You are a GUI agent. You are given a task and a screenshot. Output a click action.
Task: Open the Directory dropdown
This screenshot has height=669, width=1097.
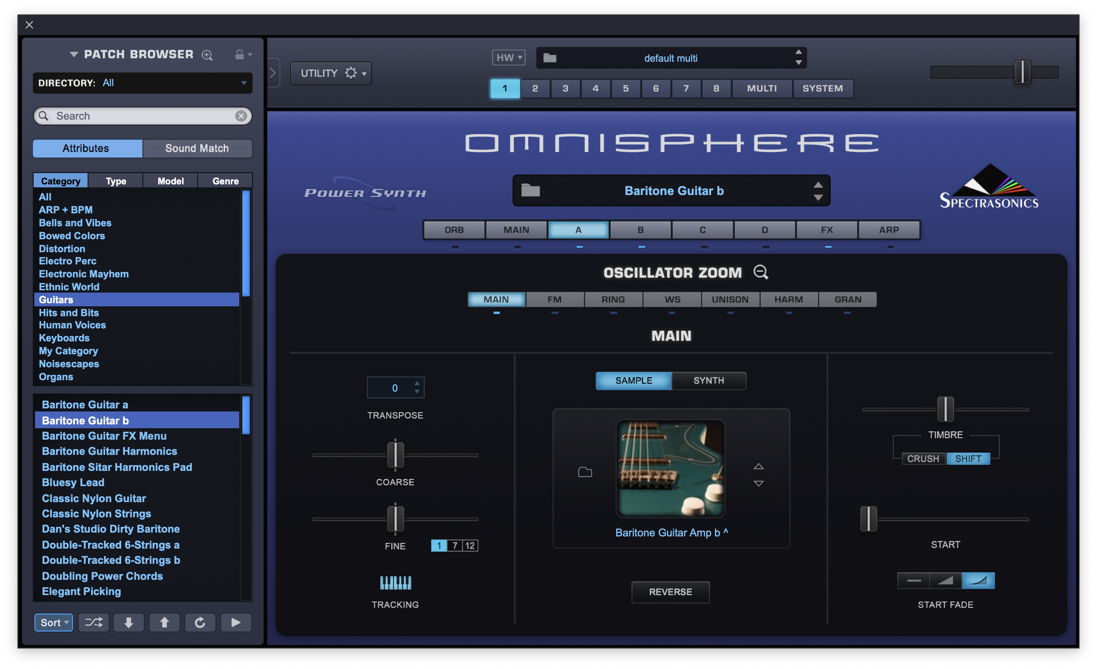pos(142,83)
